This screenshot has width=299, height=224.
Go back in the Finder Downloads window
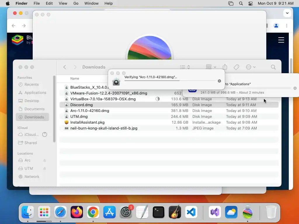[x=65, y=67]
